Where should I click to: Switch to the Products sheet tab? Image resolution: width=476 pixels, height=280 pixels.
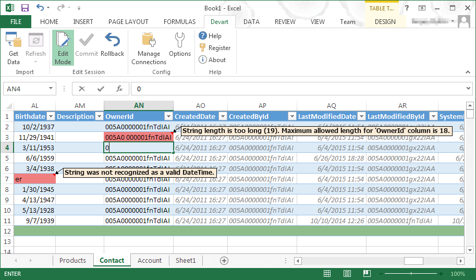pyautogui.click(x=72, y=260)
